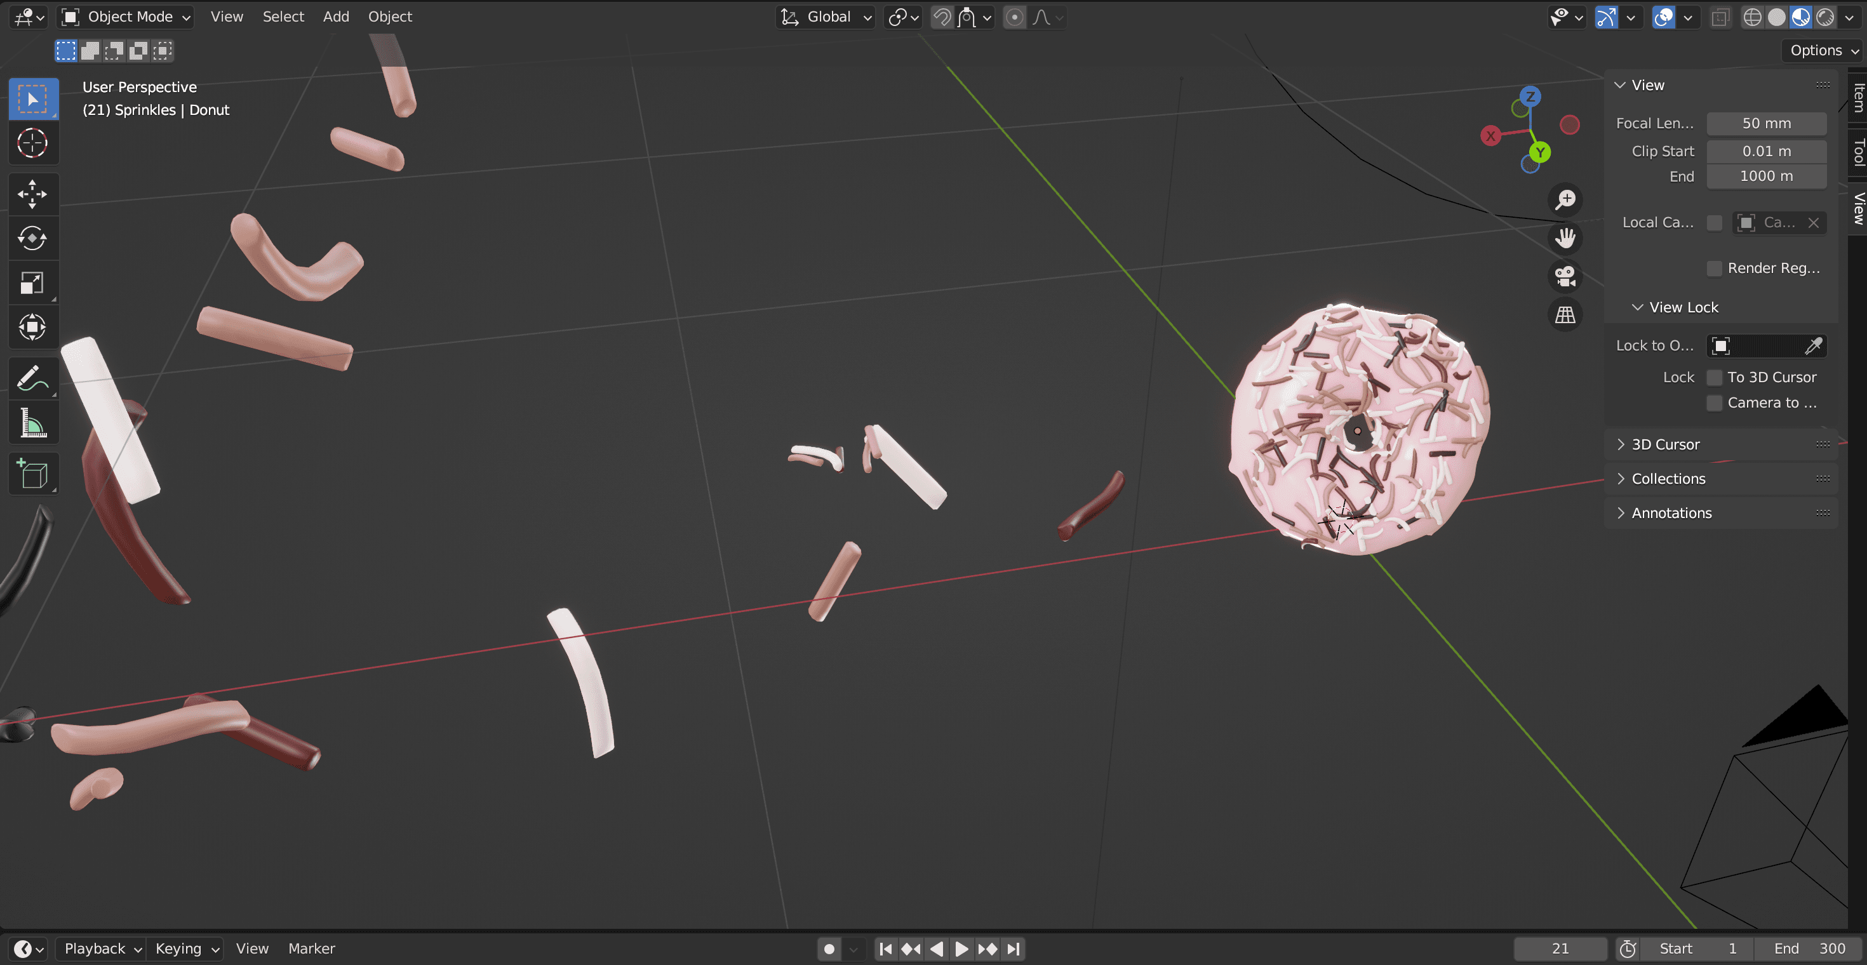This screenshot has height=965, width=1867.
Task: Choose the Annotate pencil tool
Action: coord(32,378)
